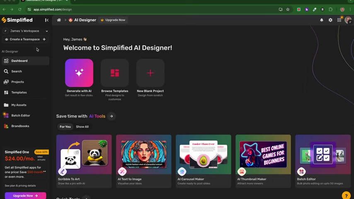
Task: Go to home icon in breadcrumb
Action: [59, 20]
